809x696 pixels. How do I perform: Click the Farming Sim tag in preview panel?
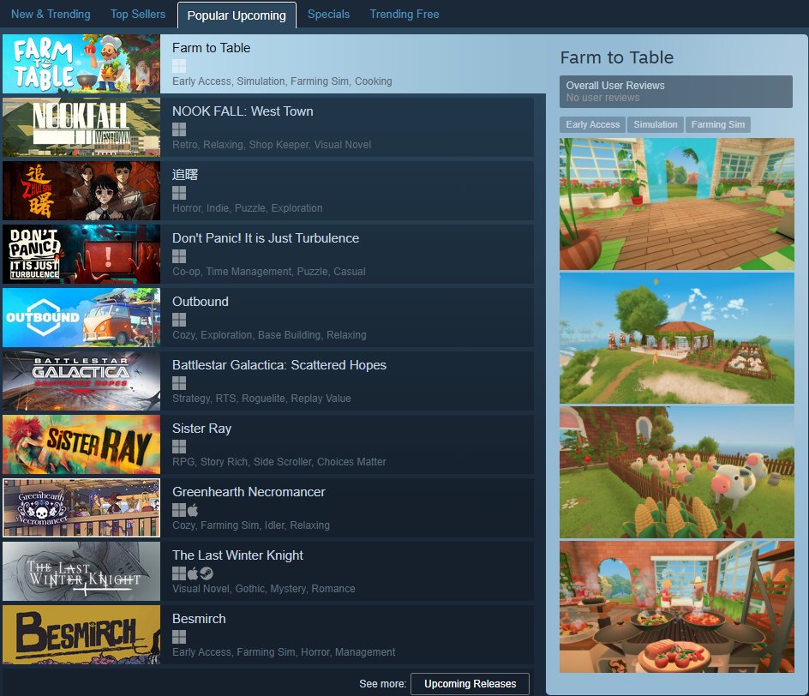717,124
